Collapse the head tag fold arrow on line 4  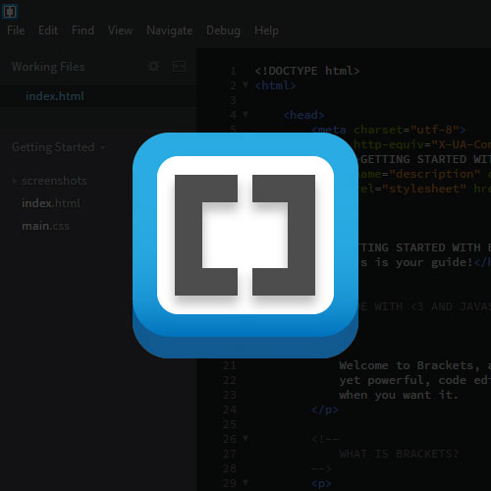click(x=245, y=114)
